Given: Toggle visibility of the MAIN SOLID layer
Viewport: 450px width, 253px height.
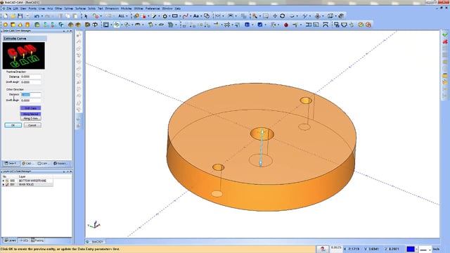Looking at the screenshot, I should pyautogui.click(x=7, y=184).
